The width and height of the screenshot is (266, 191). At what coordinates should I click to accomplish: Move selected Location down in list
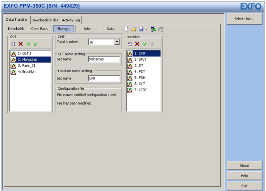144,44
